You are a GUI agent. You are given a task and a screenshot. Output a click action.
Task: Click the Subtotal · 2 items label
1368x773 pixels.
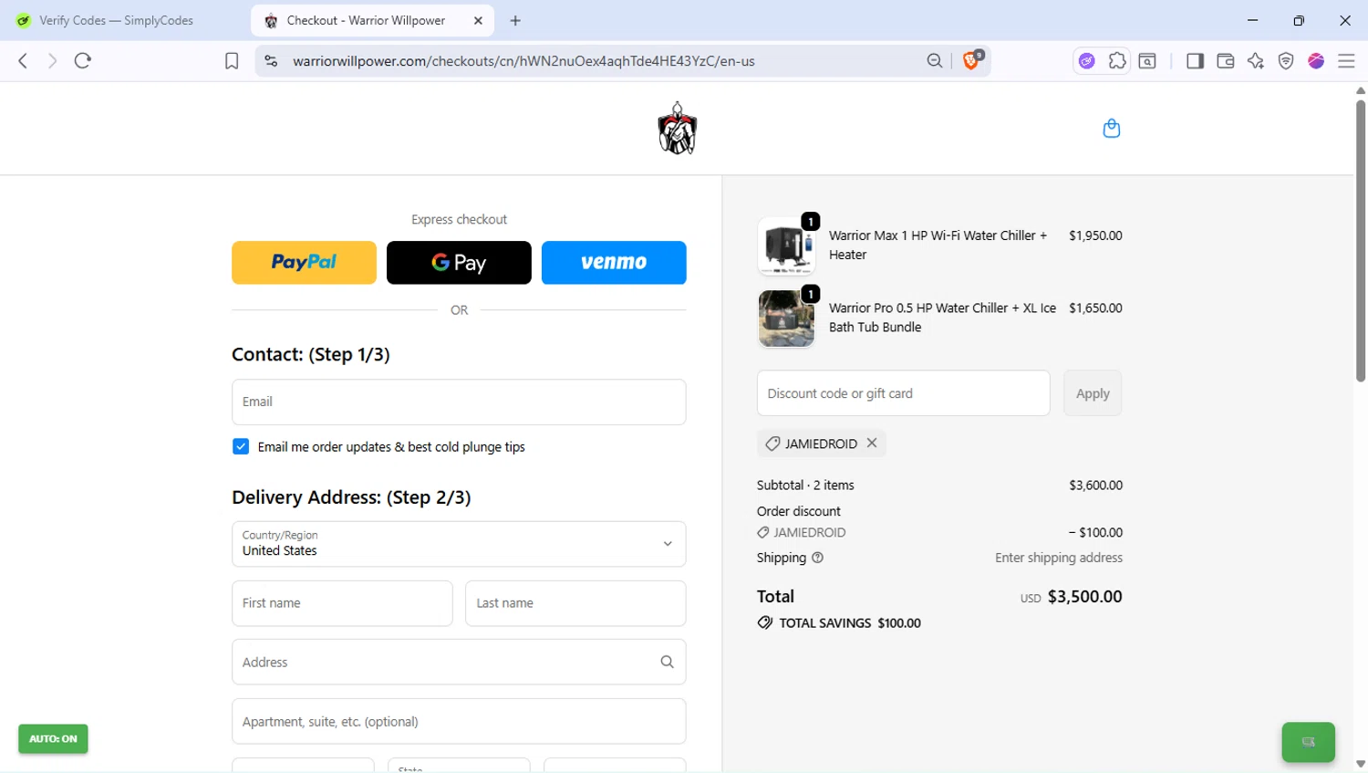(805, 486)
